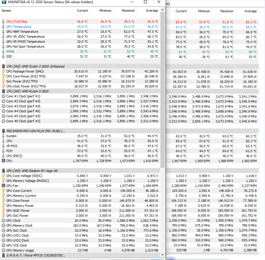
Task: Select the Core #2 Clock (perf #3) row
Action: coord(80,101)
